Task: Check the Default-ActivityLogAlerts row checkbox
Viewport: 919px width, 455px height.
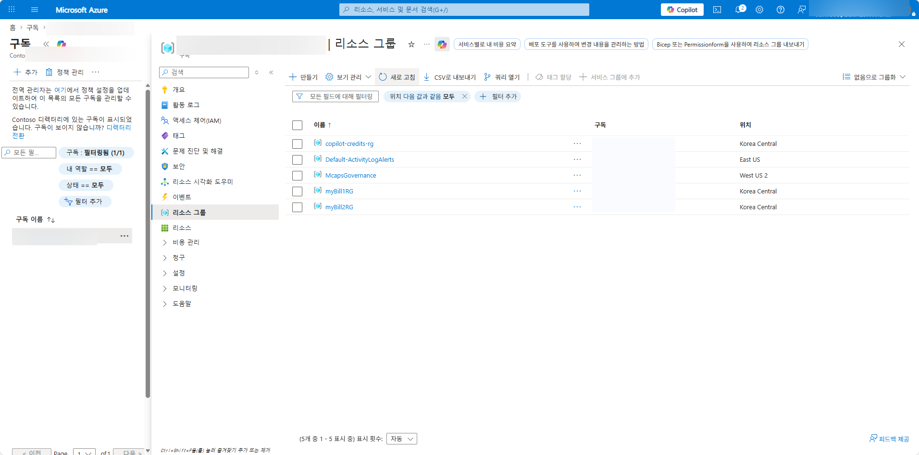Action: (x=298, y=160)
